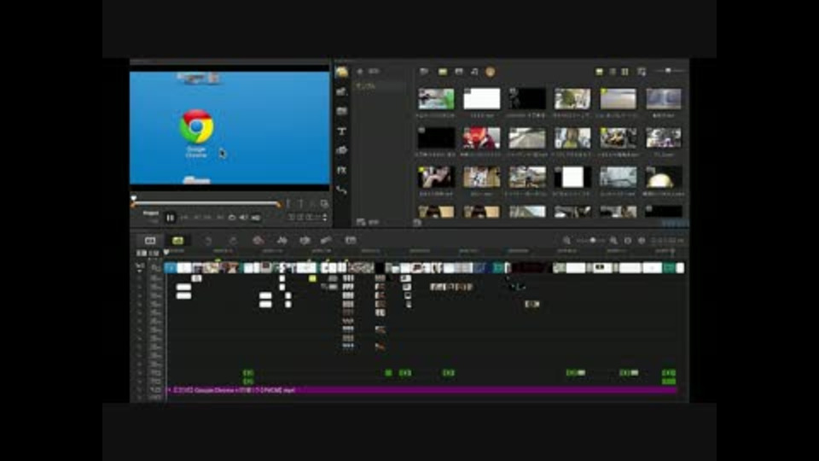Adjust the timeline zoom slider
819x461 pixels.
click(x=592, y=241)
